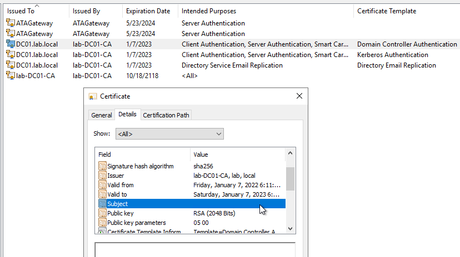The width and height of the screenshot is (460, 257).
Task: Sort by Issued To column header
Action: click(36, 11)
